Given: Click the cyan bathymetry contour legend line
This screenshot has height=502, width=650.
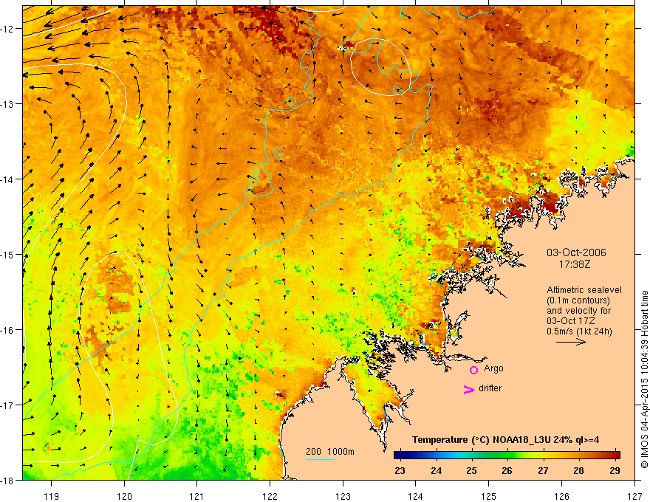Looking at the screenshot, I should click(321, 459).
